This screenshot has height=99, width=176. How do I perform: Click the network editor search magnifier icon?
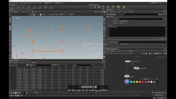click(164, 54)
